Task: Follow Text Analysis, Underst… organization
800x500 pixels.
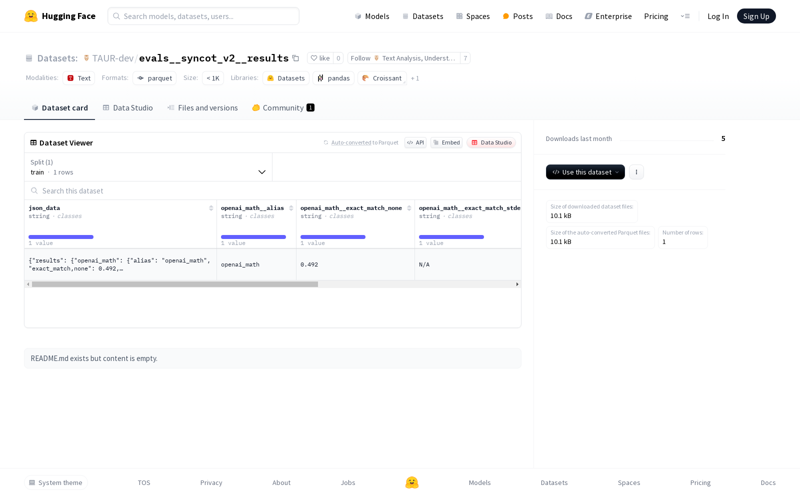Action: click(403, 58)
